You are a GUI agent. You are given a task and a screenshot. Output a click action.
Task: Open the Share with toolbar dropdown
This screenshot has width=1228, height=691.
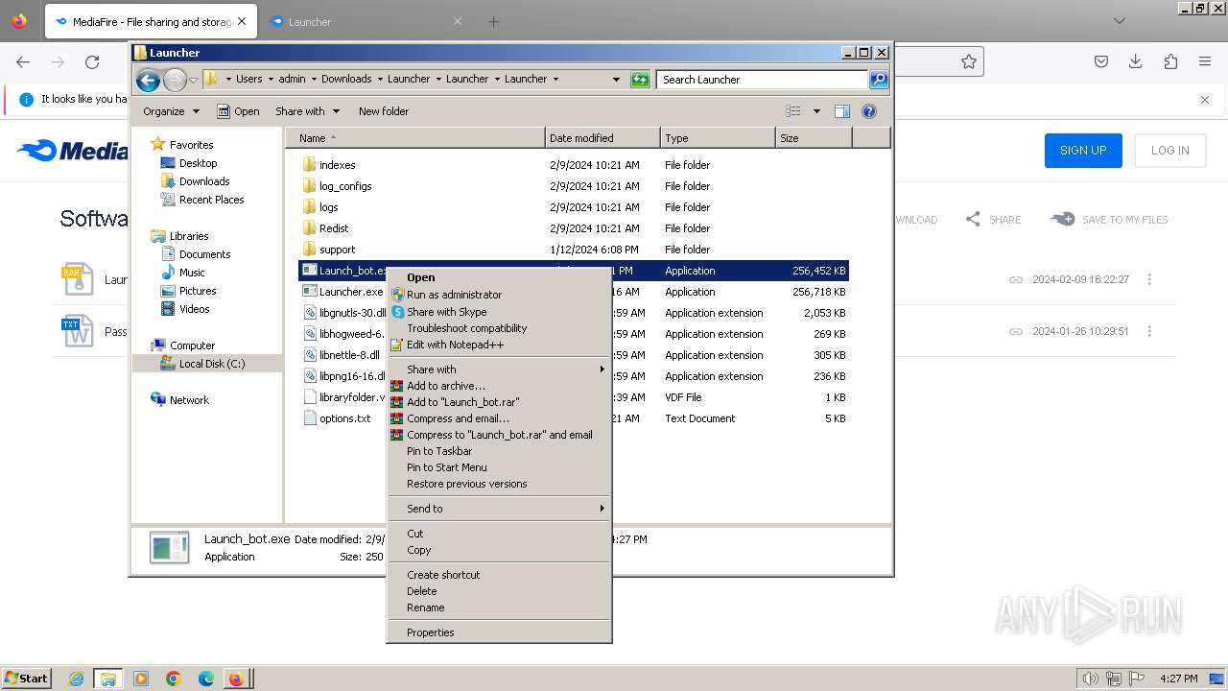click(307, 111)
